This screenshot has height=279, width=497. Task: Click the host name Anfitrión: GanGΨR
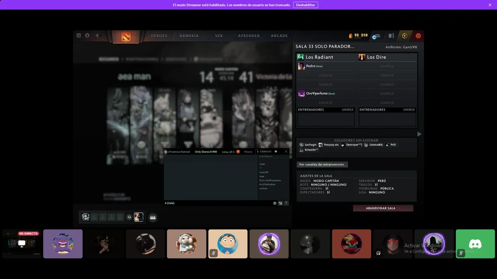tap(401, 47)
